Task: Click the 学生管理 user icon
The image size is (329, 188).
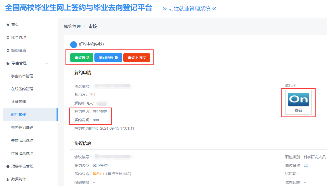Action: pyautogui.click(x=8, y=63)
